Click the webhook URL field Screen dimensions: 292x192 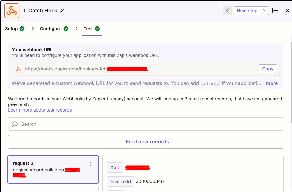(x=146, y=69)
